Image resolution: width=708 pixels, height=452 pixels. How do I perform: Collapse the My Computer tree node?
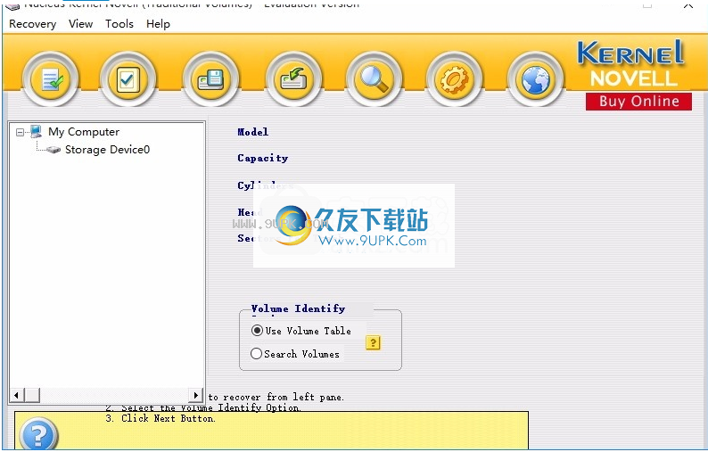[x=20, y=132]
